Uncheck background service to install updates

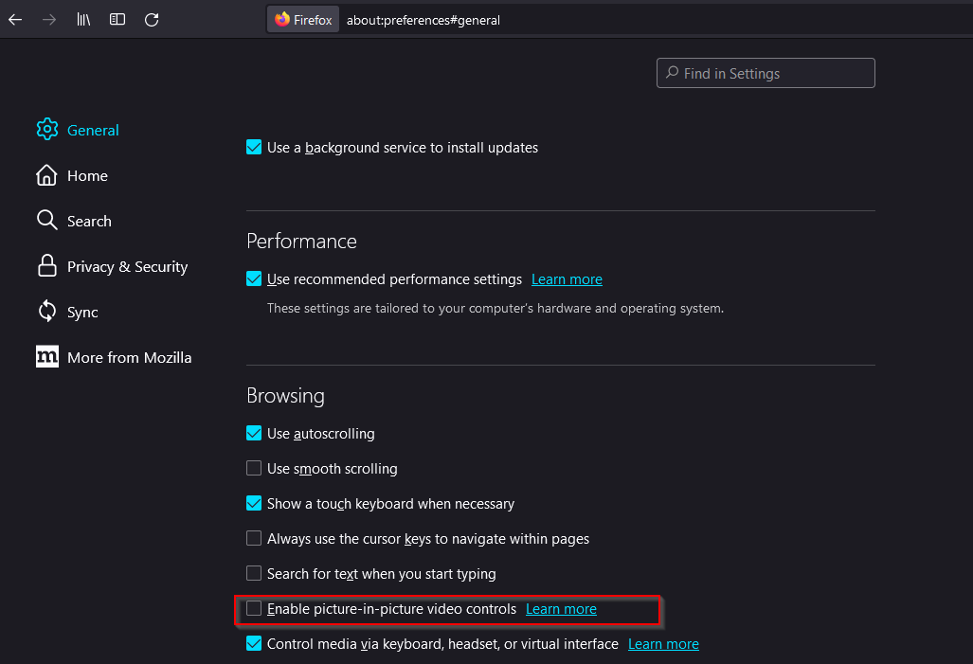[x=254, y=147]
